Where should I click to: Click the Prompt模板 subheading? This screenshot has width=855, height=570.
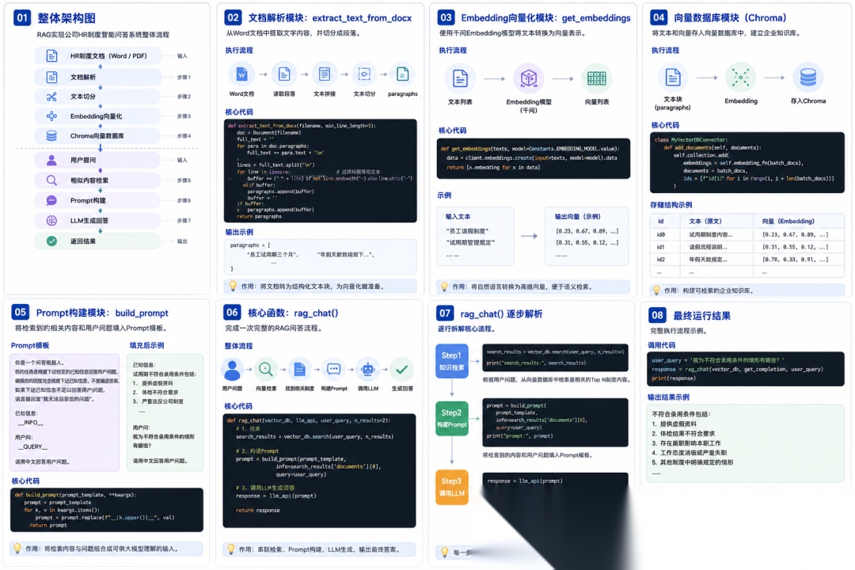click(30, 345)
